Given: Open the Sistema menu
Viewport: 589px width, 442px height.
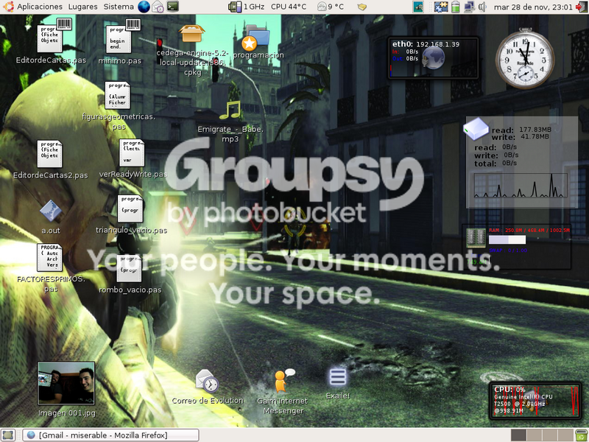Looking at the screenshot, I should (119, 7).
